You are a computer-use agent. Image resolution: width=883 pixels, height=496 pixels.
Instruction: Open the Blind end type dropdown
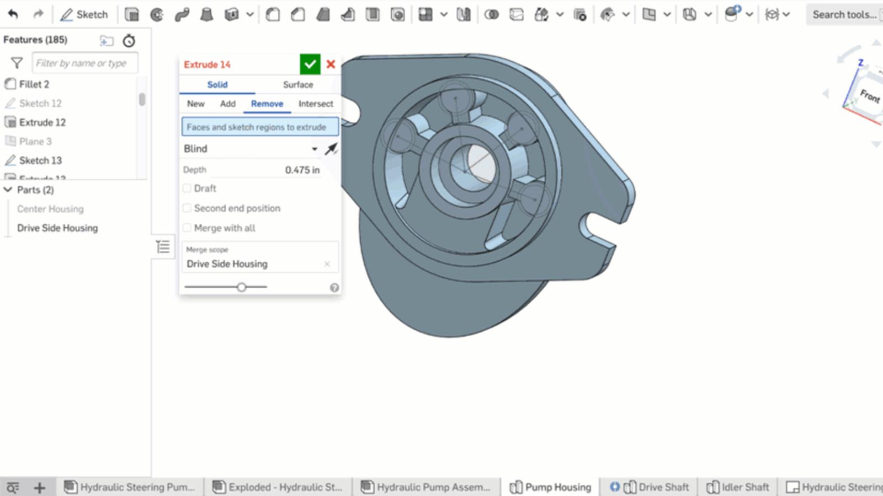314,149
